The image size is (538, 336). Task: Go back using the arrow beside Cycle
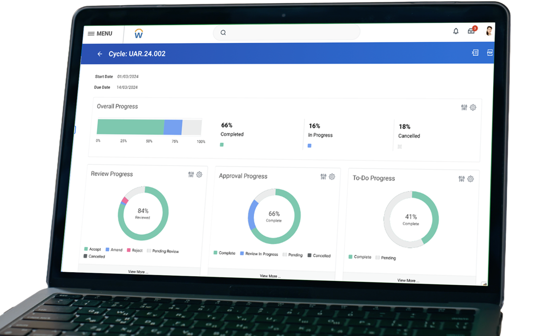(100, 54)
